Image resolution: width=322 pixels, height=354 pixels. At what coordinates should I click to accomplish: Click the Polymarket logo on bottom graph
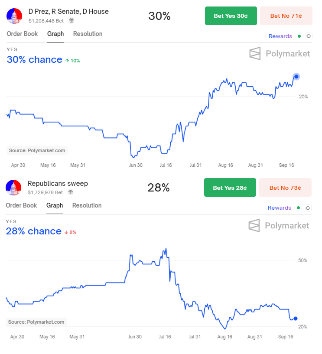click(x=279, y=225)
